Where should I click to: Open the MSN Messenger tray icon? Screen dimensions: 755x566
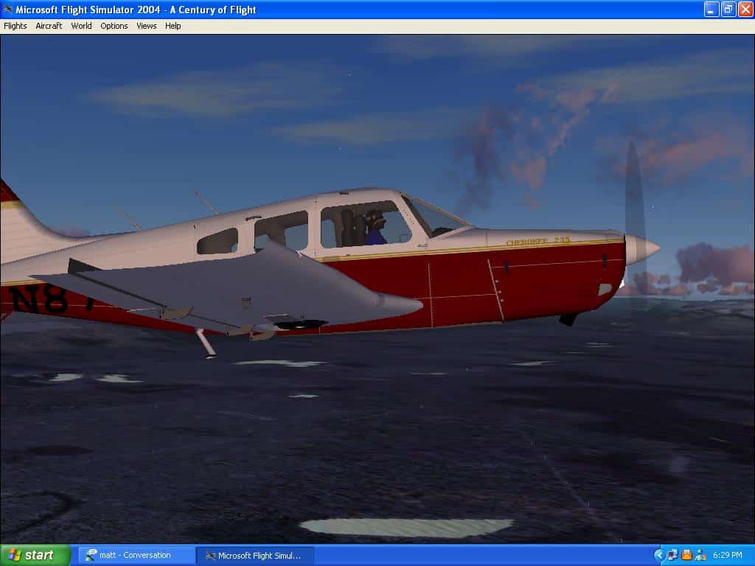coord(700,555)
